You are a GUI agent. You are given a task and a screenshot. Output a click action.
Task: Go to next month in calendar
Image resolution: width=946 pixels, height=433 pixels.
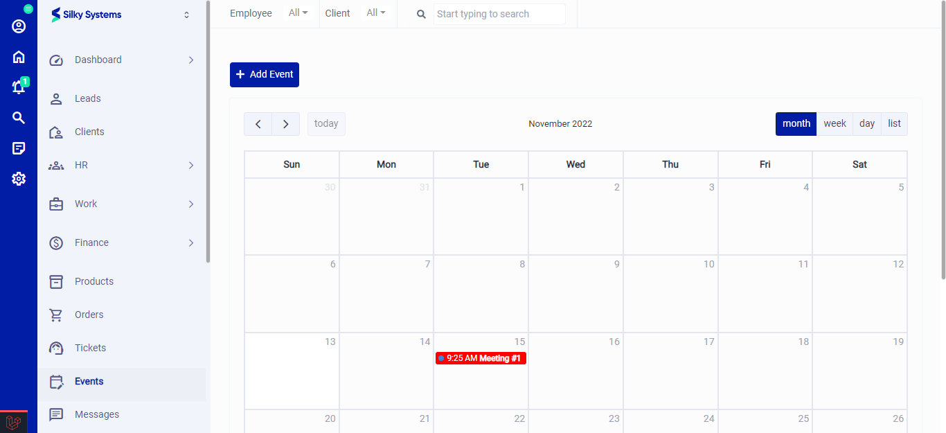click(x=285, y=124)
